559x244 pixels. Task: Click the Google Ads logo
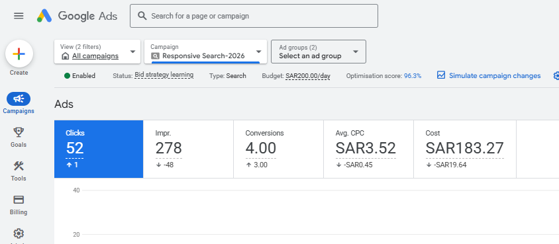[77, 16]
